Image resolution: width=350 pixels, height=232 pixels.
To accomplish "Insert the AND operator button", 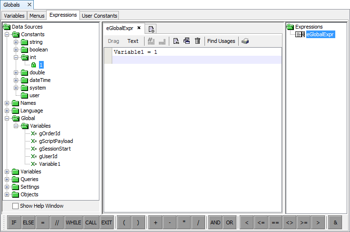I will click(x=215, y=222).
